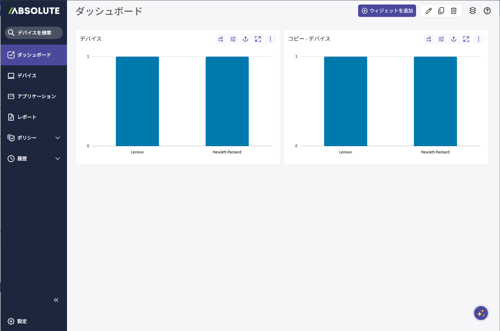Open the アプリケーション menu item
The width and height of the screenshot is (500, 331).
point(36,96)
